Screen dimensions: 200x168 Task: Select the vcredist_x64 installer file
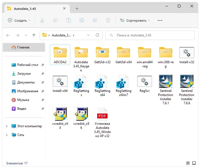60,118
